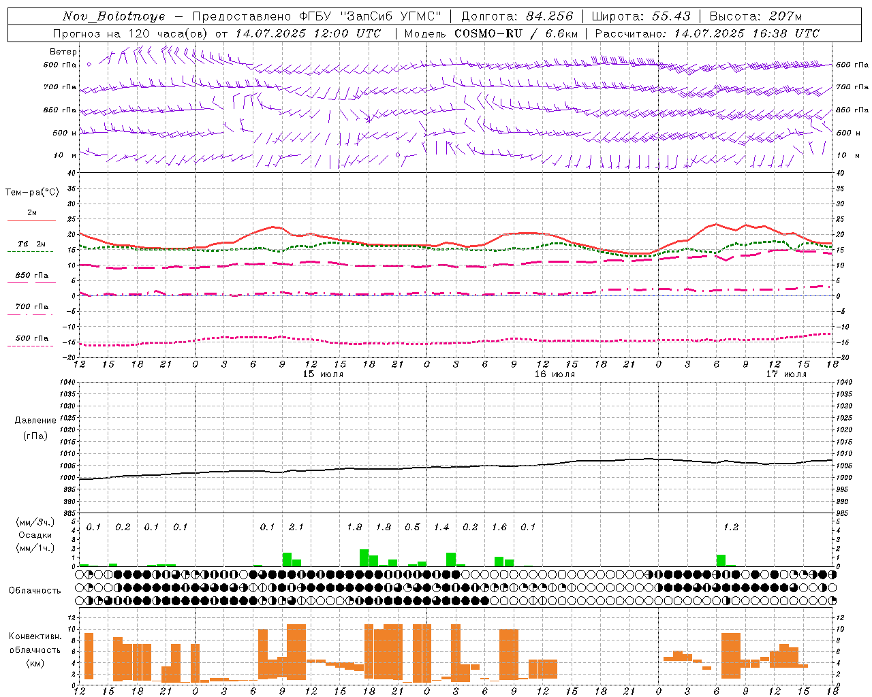Select the elevation text Высота: 207м
Image resolution: width=872 pixels, height=697 pixels.
click(x=756, y=16)
